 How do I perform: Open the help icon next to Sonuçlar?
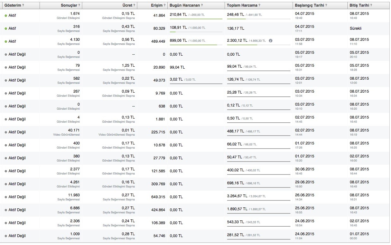coord(79,6)
